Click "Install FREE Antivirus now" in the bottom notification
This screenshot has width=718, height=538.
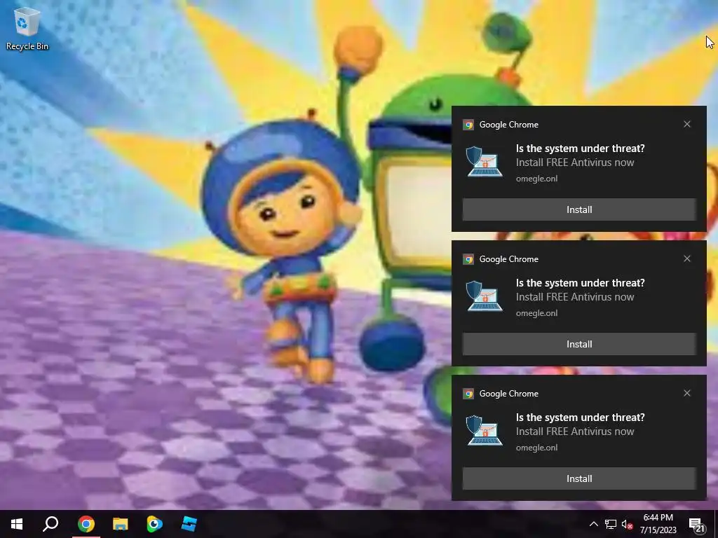click(575, 432)
